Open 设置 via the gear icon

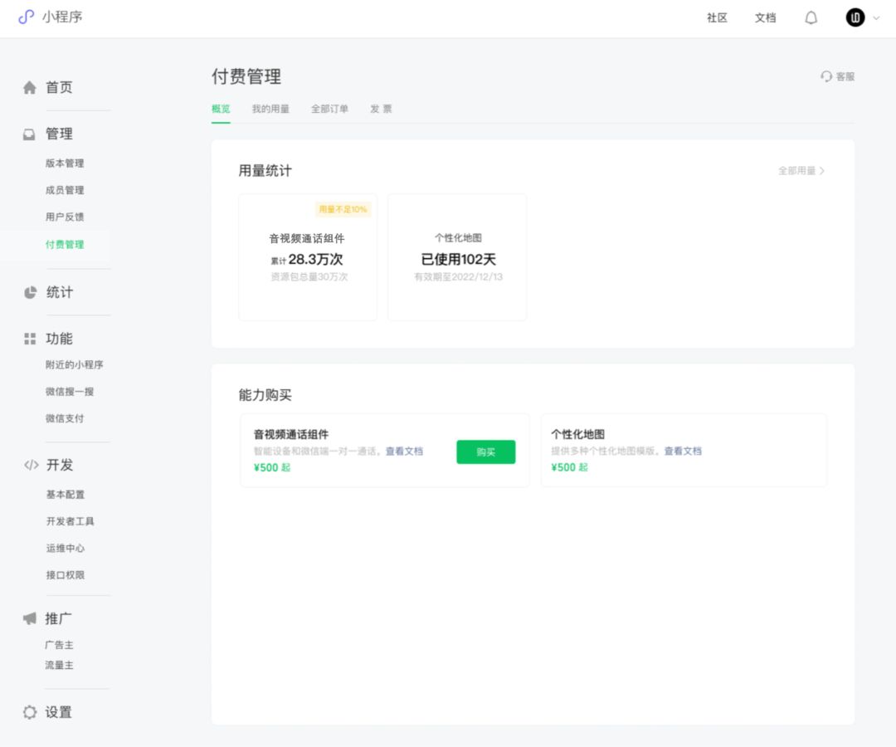point(29,711)
